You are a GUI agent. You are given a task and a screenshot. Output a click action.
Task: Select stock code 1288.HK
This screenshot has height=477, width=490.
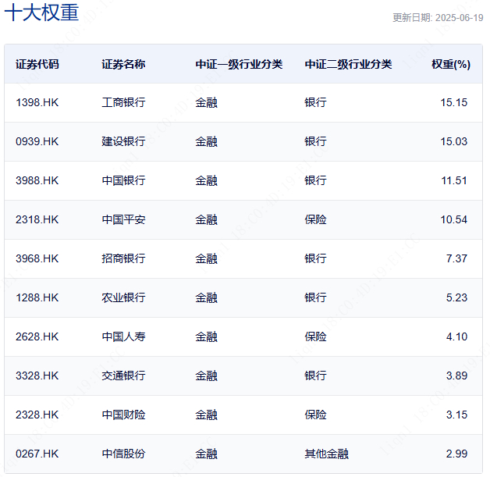37,297
